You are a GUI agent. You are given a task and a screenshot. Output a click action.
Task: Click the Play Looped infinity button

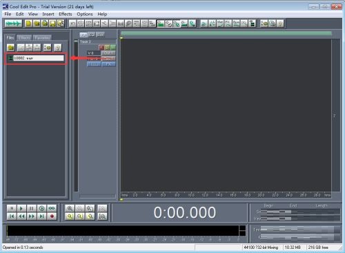click(52, 208)
